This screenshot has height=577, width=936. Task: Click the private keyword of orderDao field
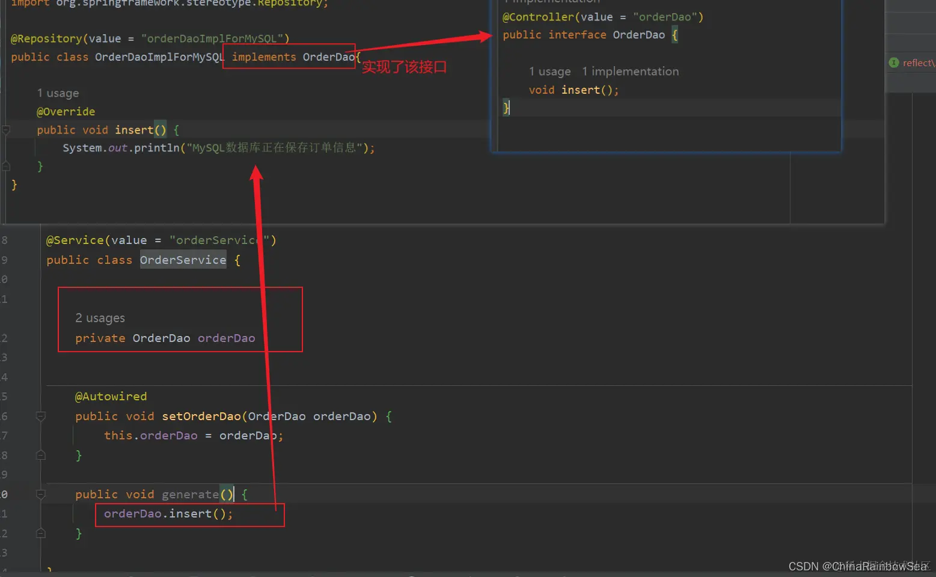coord(100,338)
